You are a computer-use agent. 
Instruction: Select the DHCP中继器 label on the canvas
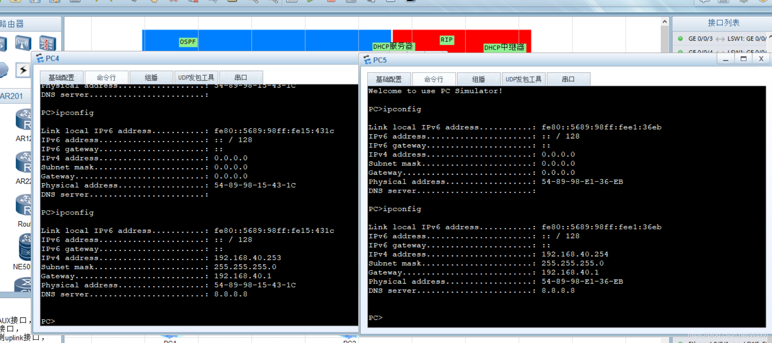[504, 47]
